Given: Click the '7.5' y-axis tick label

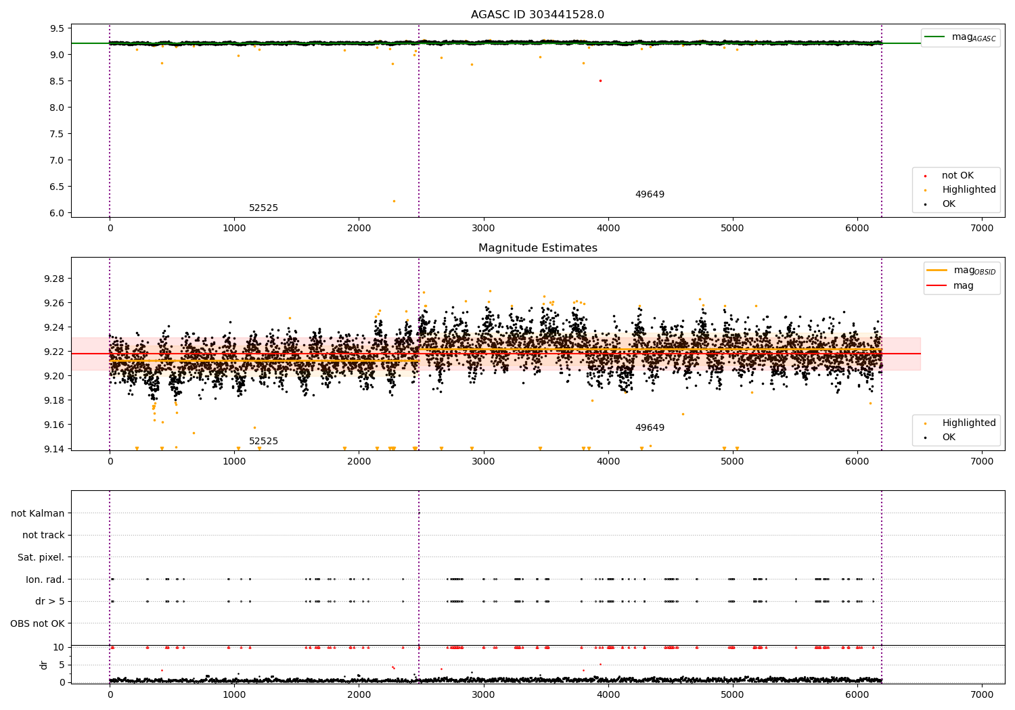Looking at the screenshot, I should [x=58, y=134].
